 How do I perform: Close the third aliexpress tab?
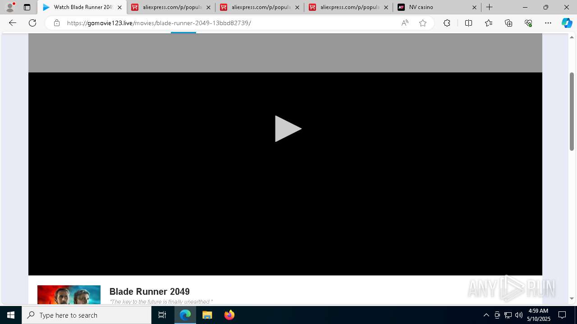tap(386, 7)
